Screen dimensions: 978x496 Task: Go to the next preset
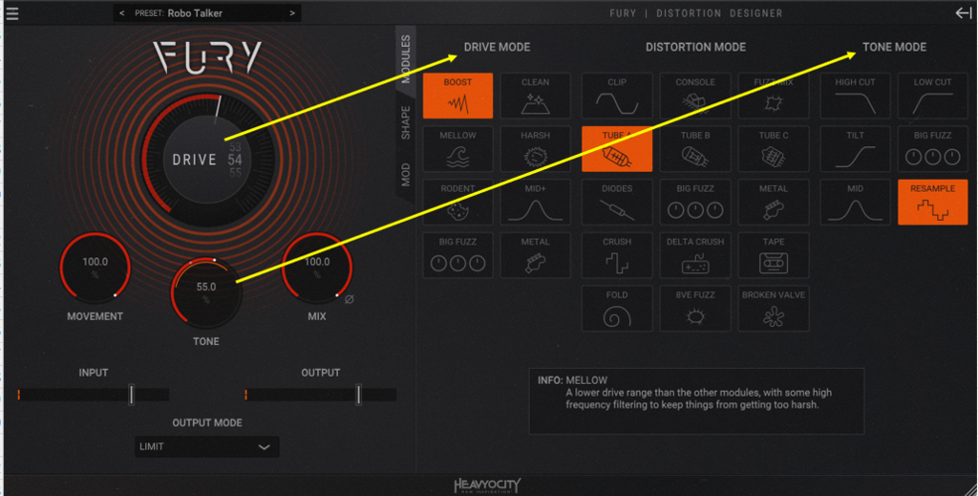(x=292, y=13)
